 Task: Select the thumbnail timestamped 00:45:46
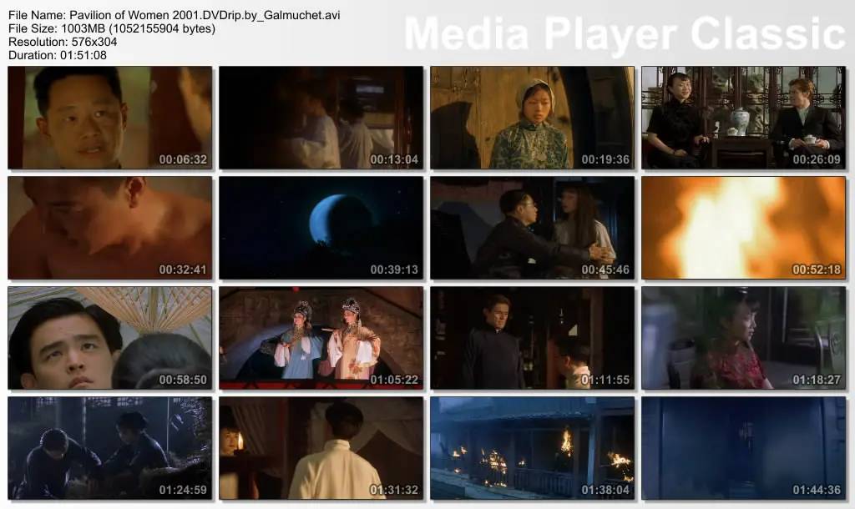532,228
